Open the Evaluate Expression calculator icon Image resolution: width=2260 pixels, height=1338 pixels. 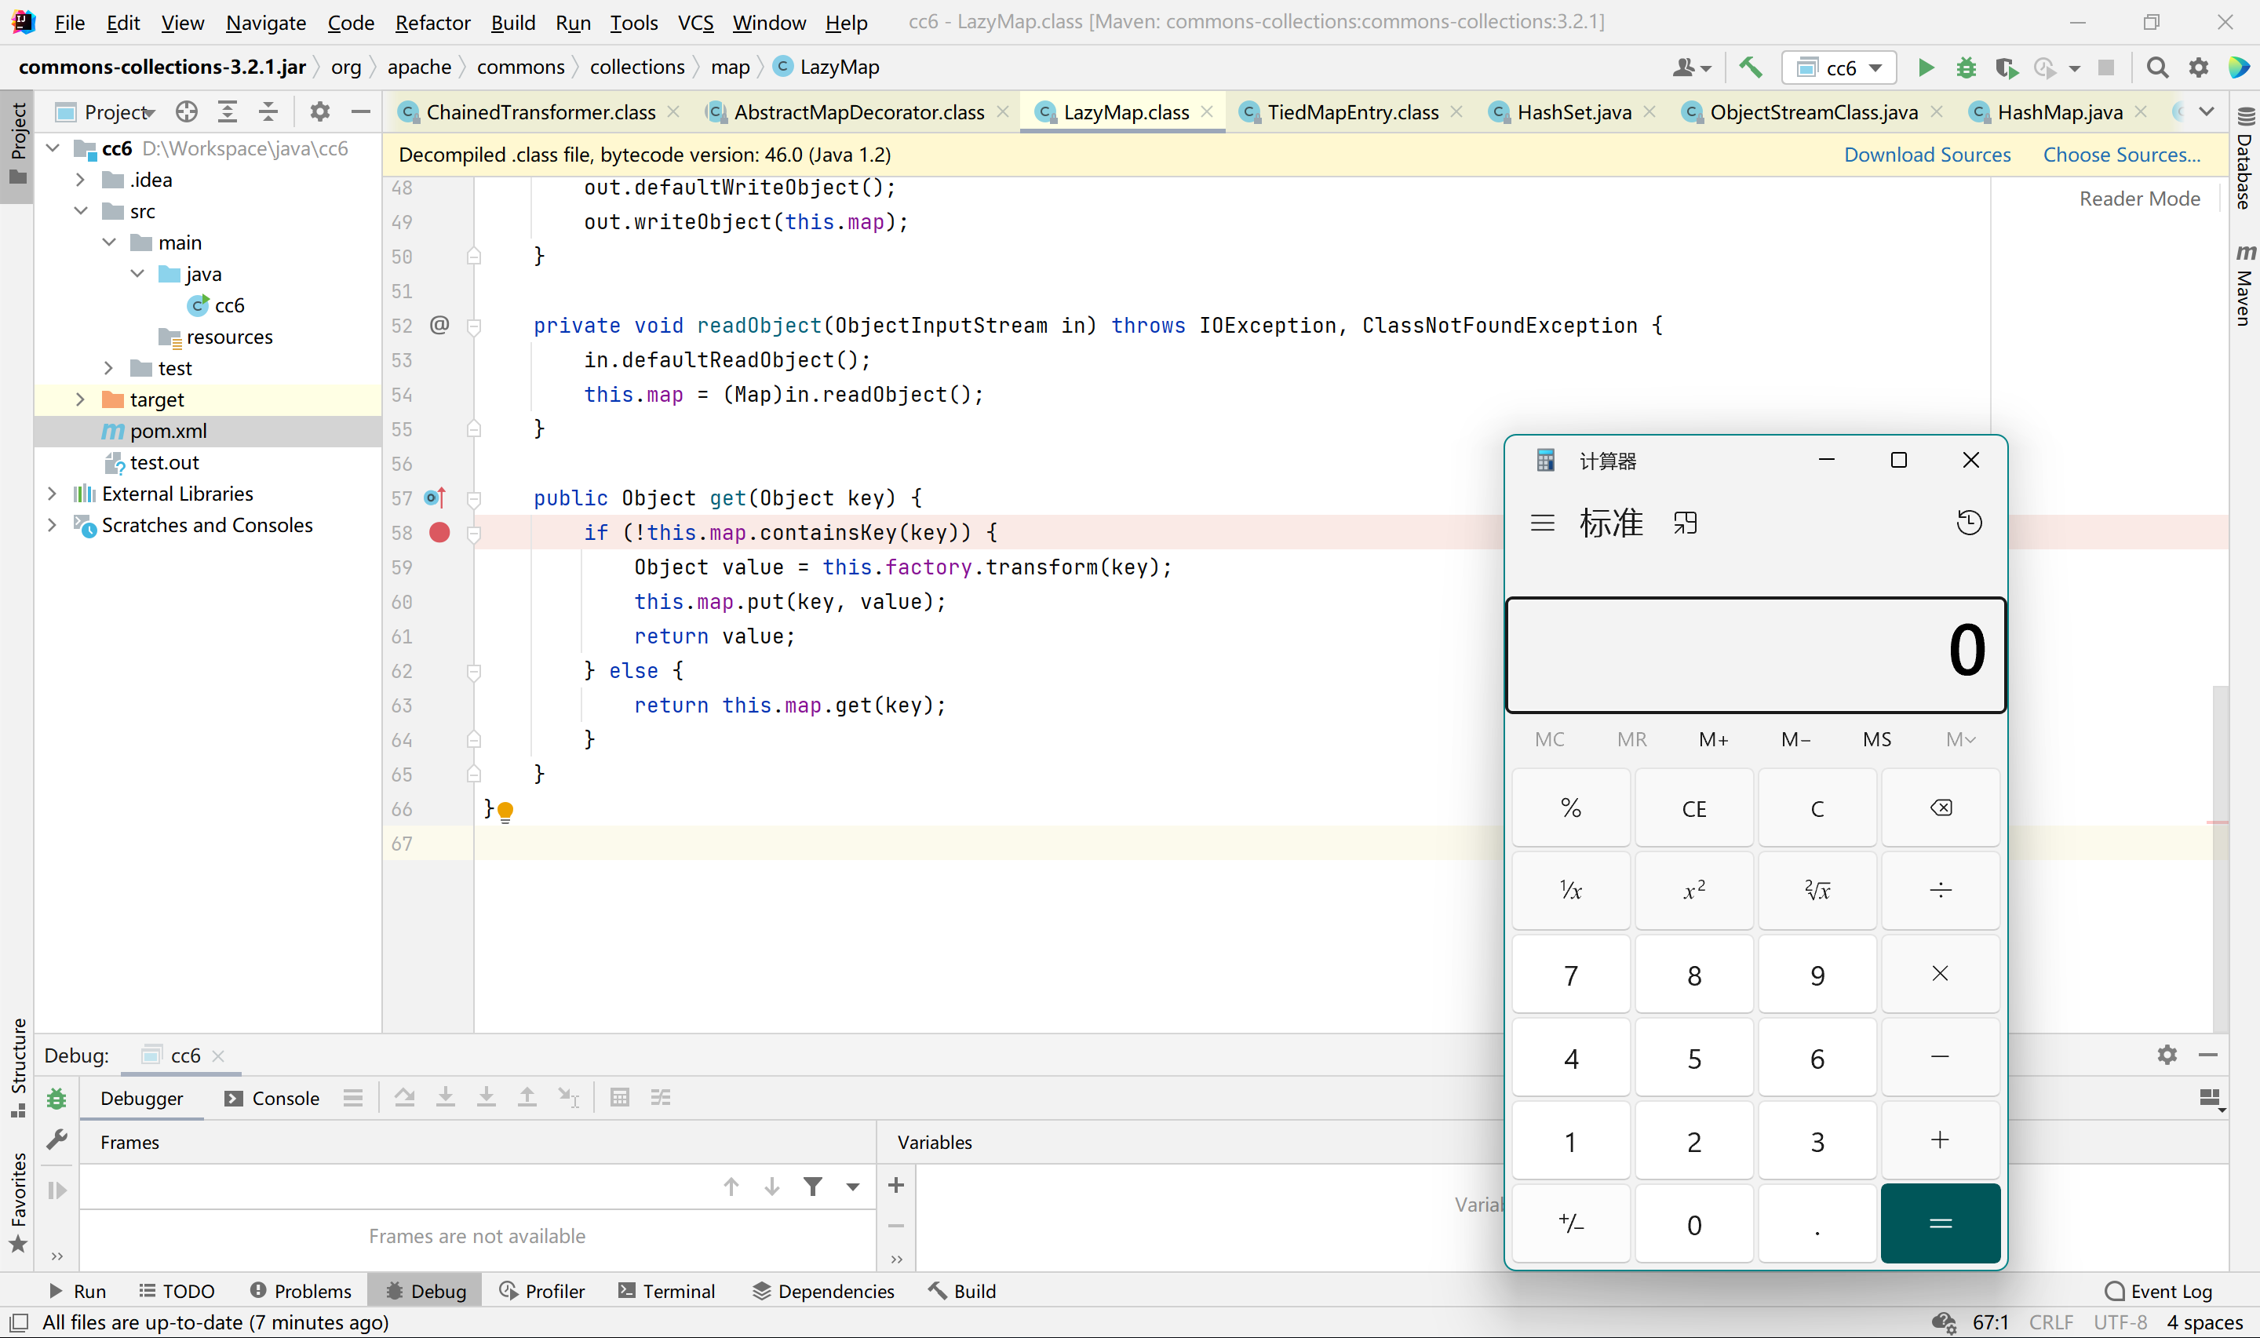tap(619, 1097)
